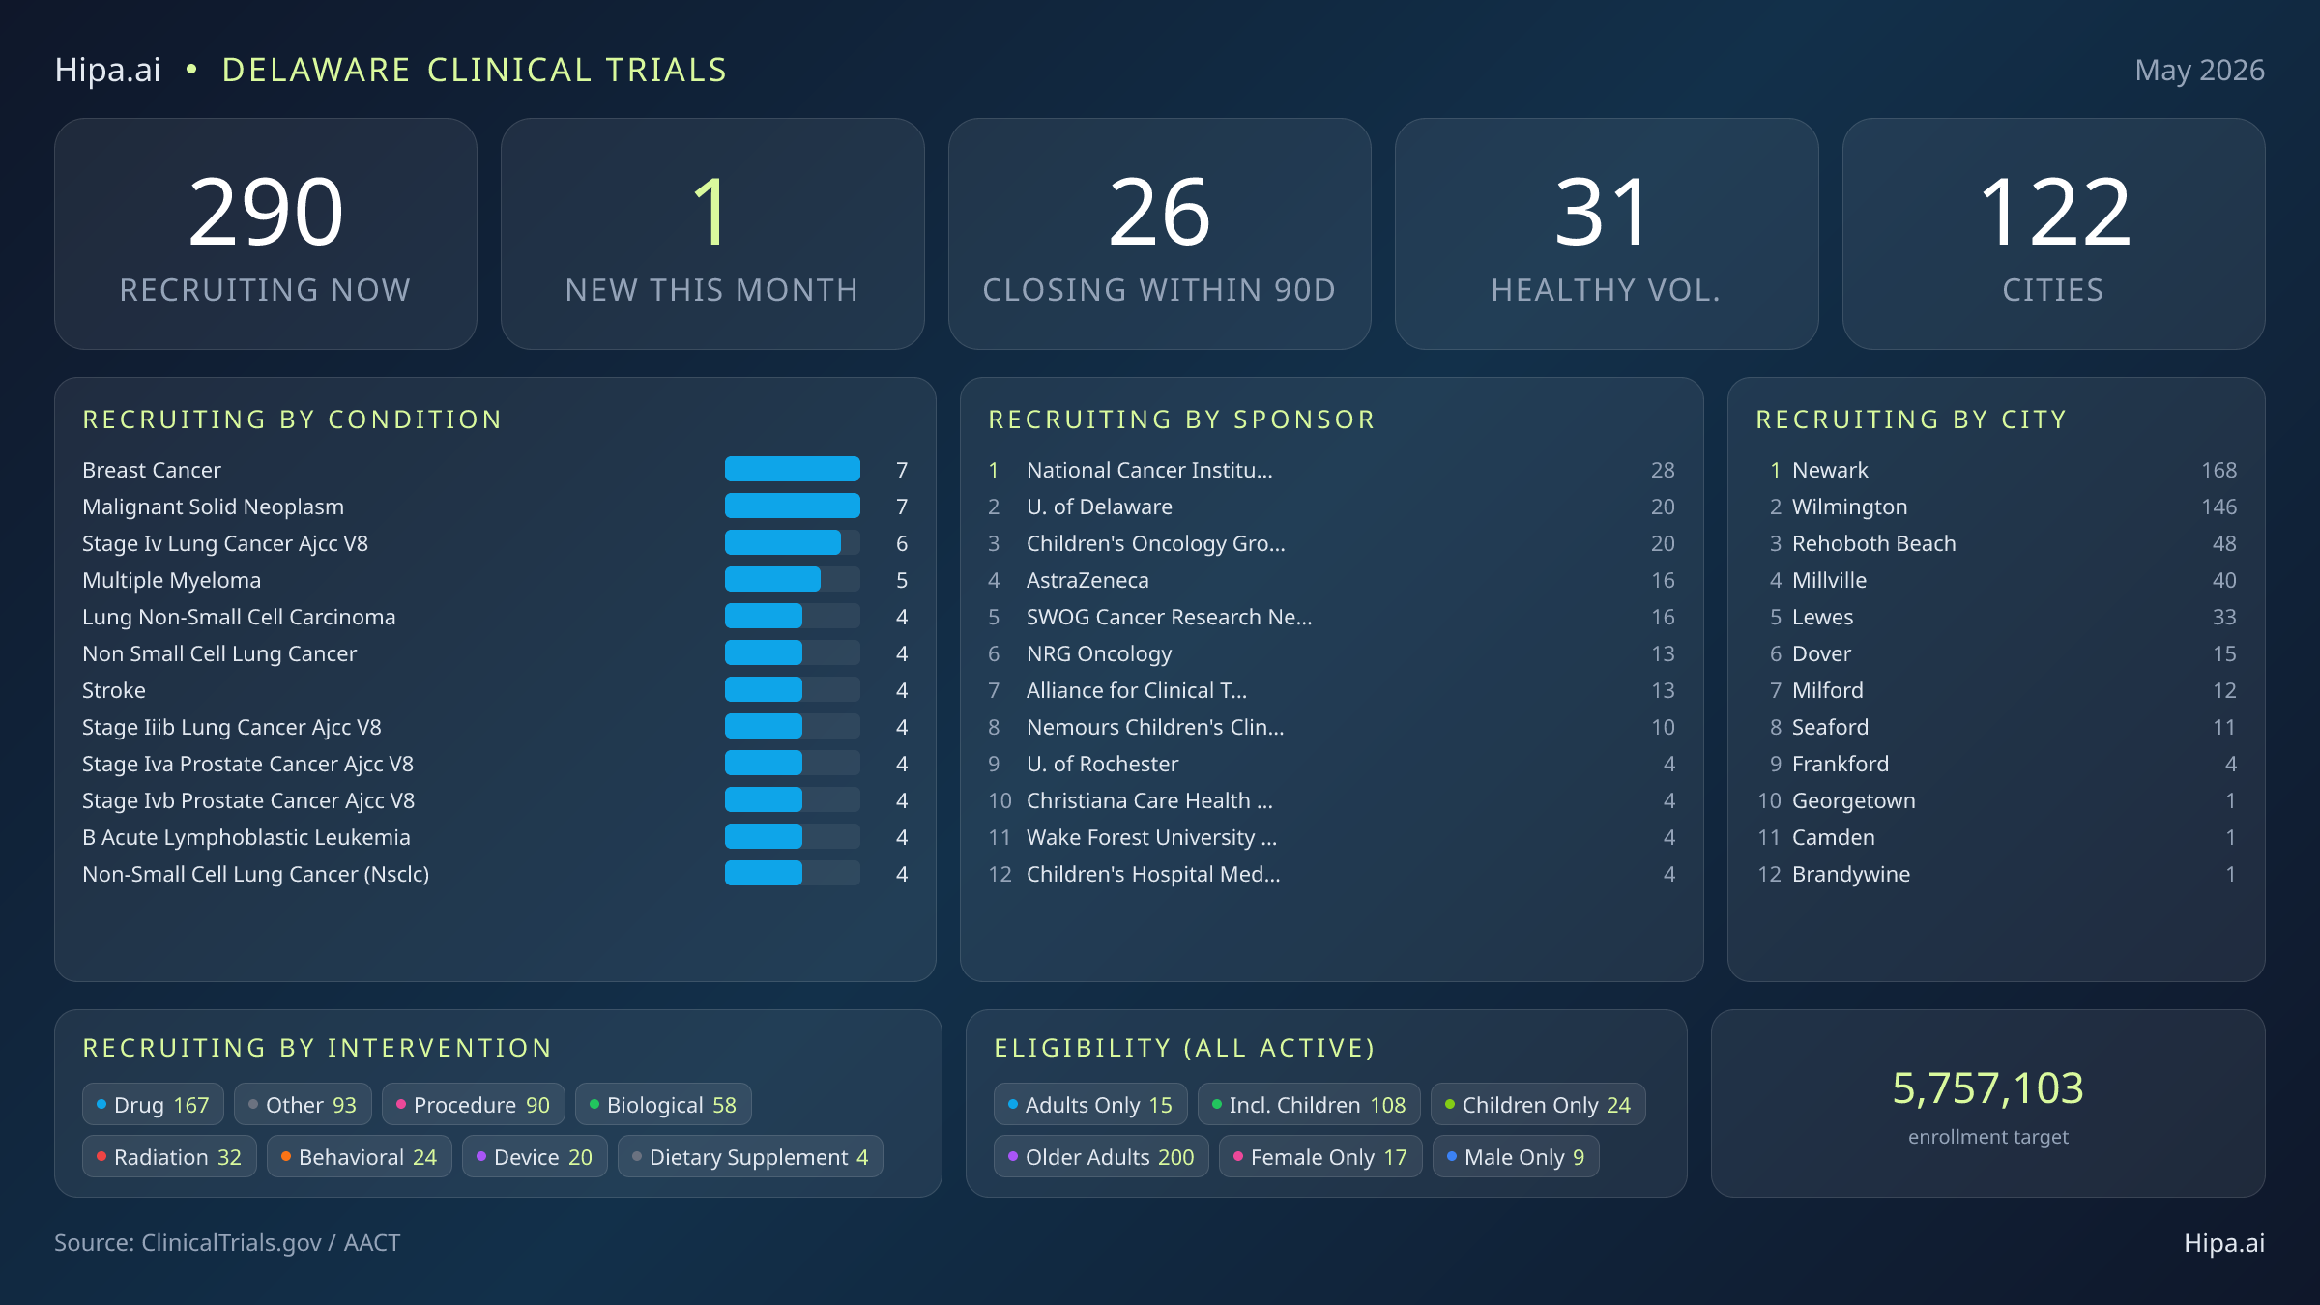This screenshot has height=1305, width=2320.
Task: Click the Female Only 17 chip
Action: click(x=1320, y=1156)
